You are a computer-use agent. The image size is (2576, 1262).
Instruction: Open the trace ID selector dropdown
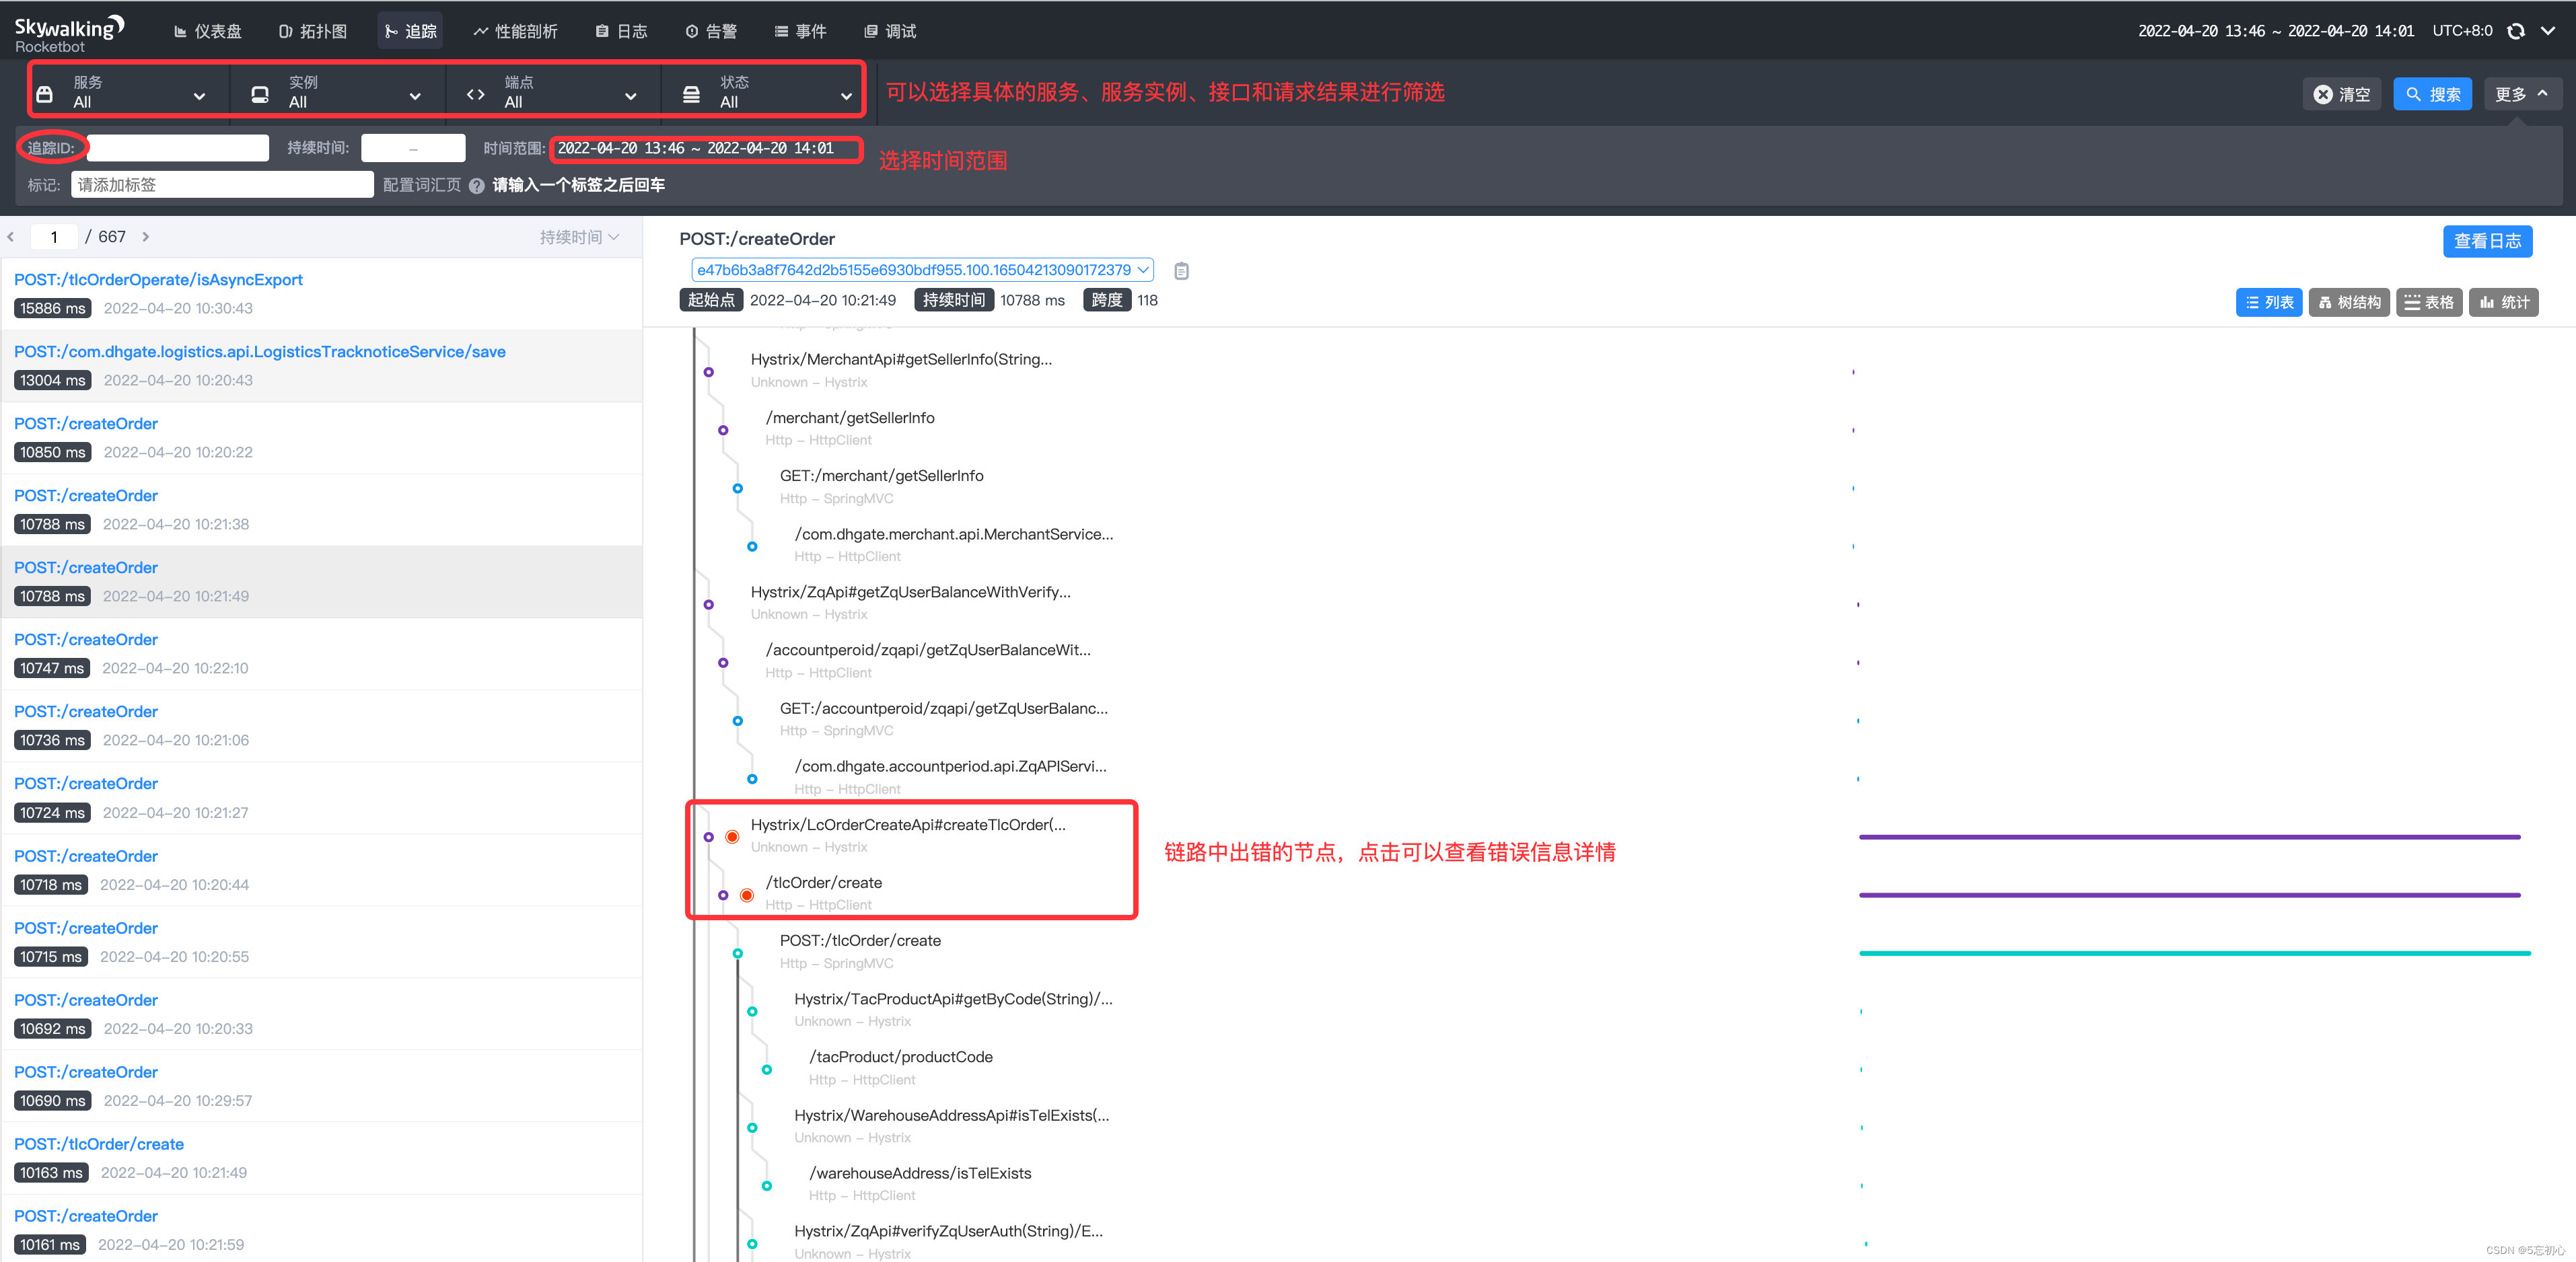[x=922, y=270]
